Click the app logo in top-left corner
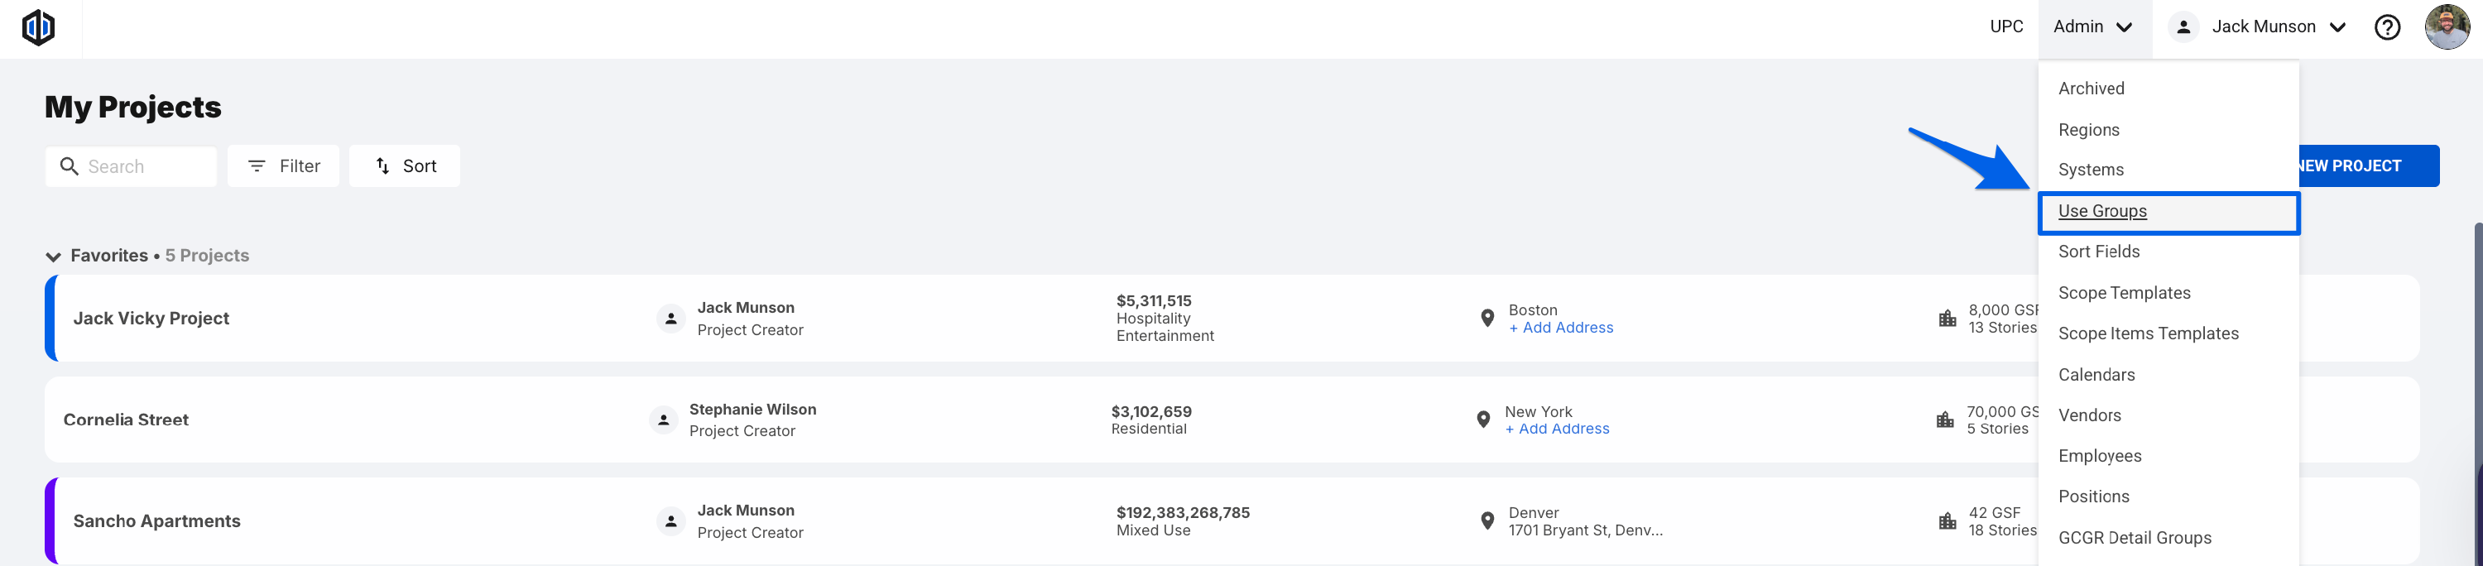 pyautogui.click(x=39, y=27)
